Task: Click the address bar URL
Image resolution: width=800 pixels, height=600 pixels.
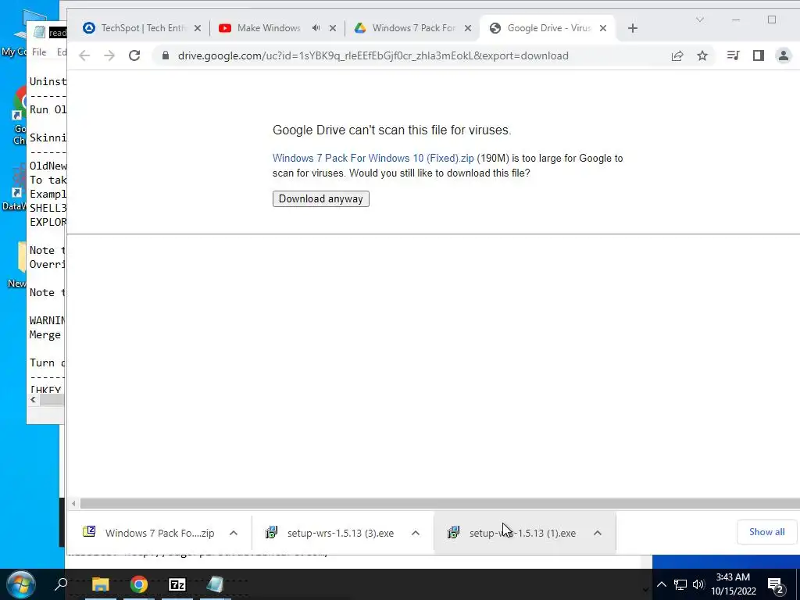Action: [373, 55]
